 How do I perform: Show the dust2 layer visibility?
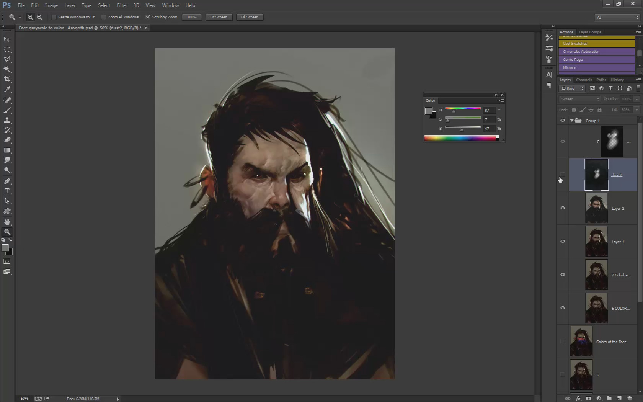point(563,175)
